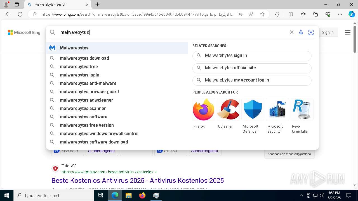Reload the page with refresh icon
The image size is (358, 201).
20,14
